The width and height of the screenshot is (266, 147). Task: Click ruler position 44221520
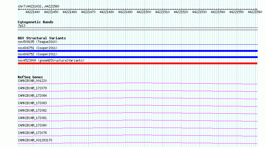181,12
